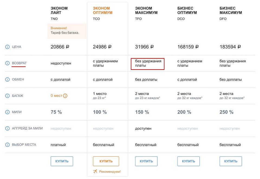Open info icon for АПГРЕЙД ЗА МИЛИ
The width and height of the screenshot is (260, 179).
pyautogui.click(x=8, y=128)
